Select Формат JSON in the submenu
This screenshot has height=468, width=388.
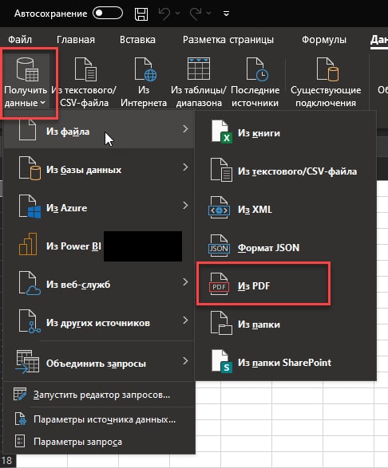286,248
